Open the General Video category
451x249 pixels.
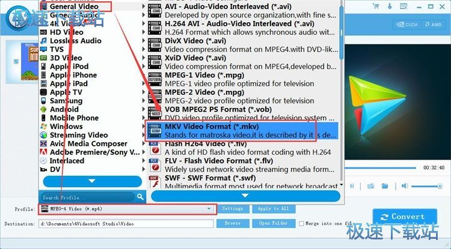[74, 7]
